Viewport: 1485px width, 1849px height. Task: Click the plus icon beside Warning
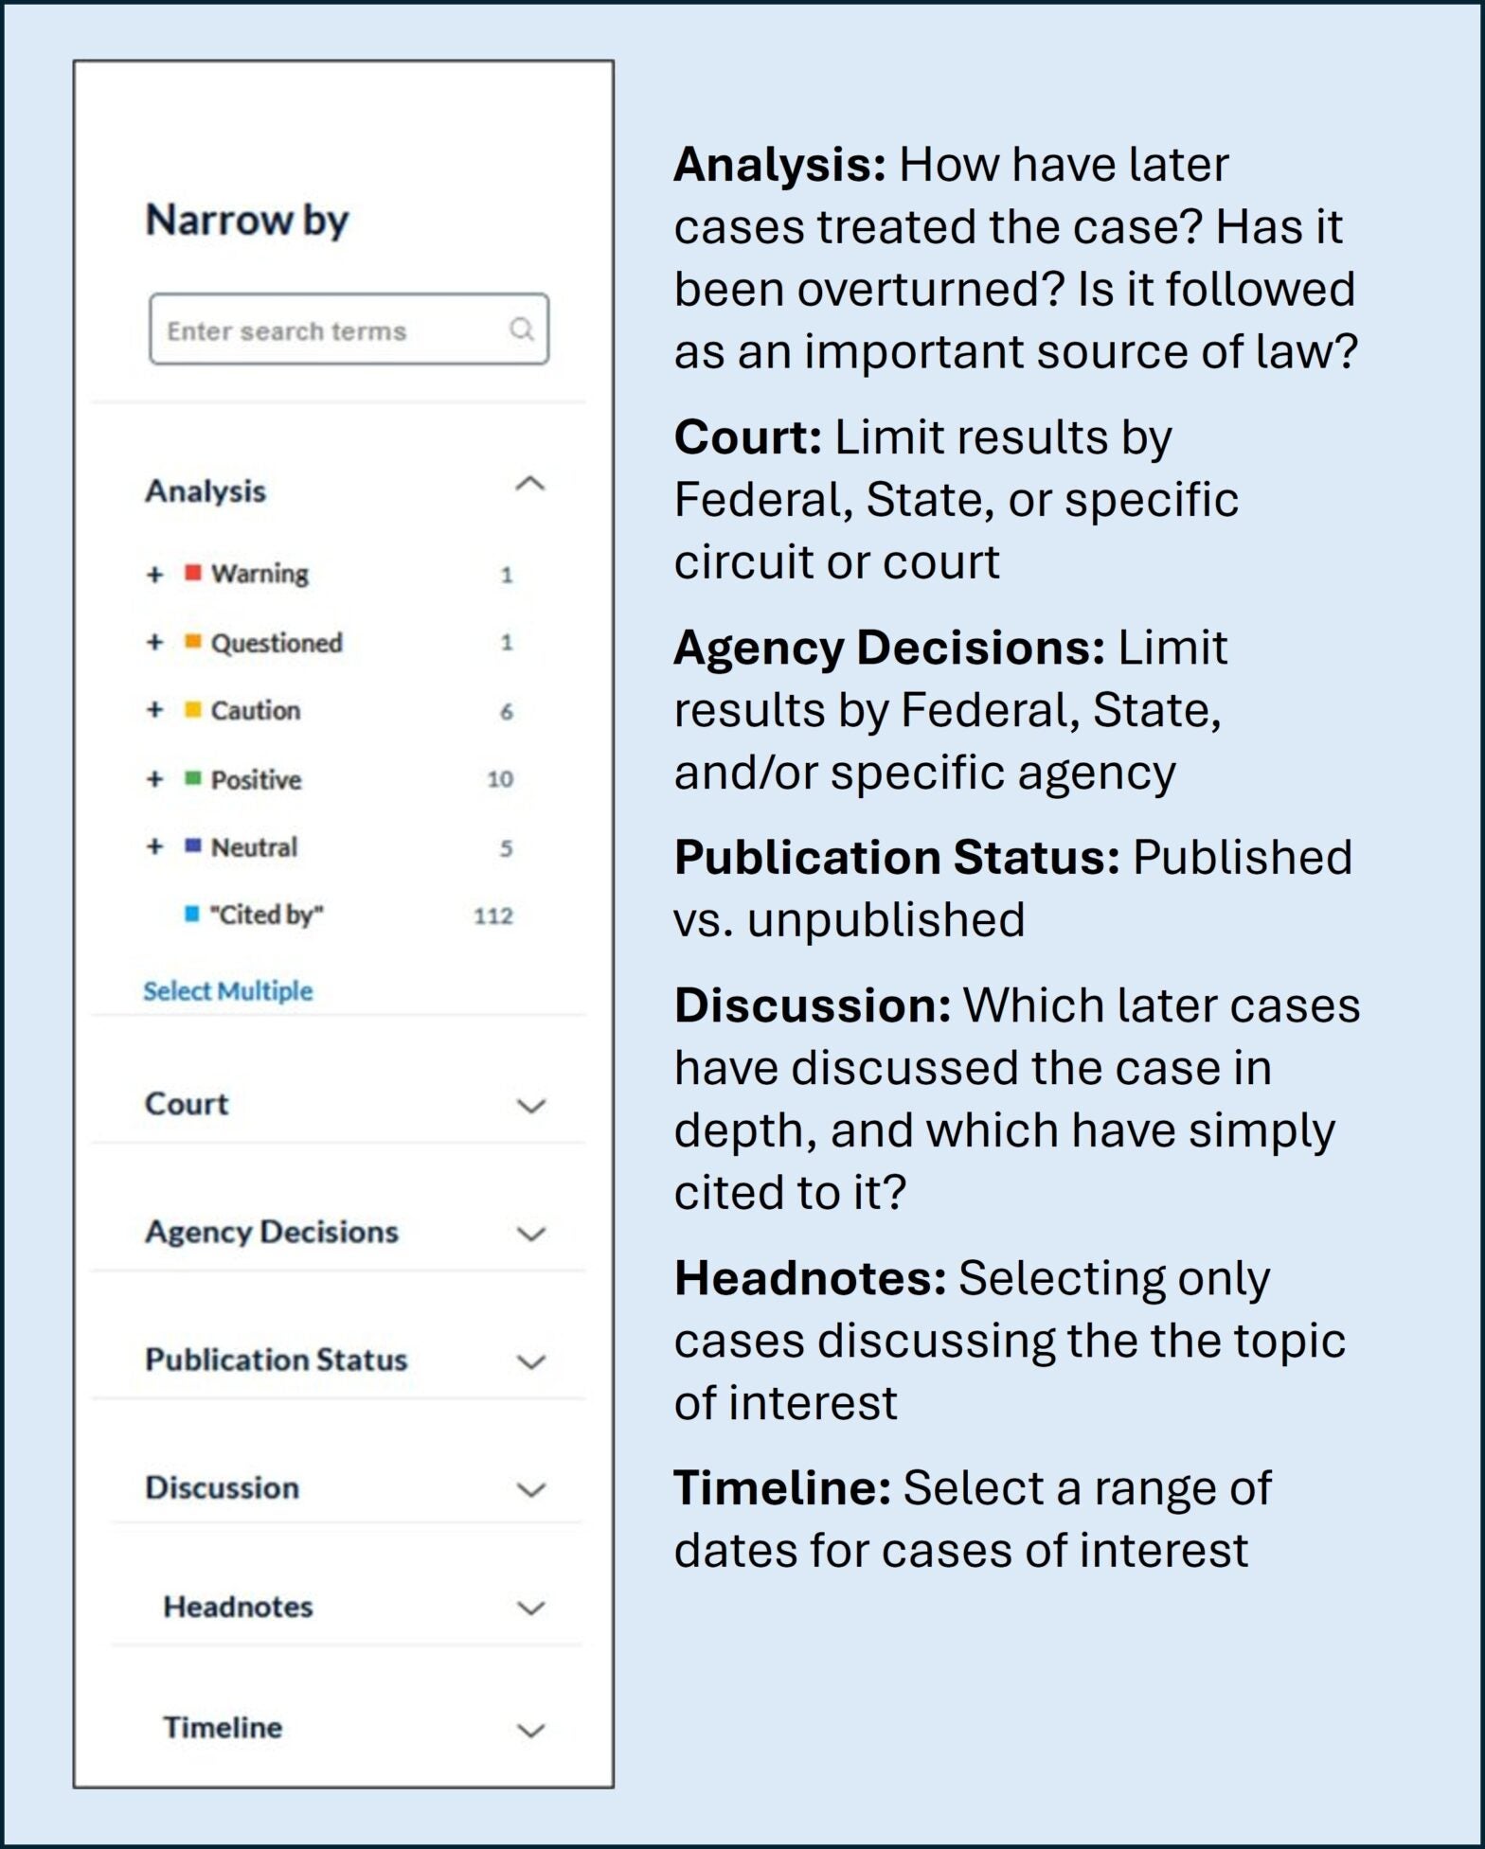154,573
